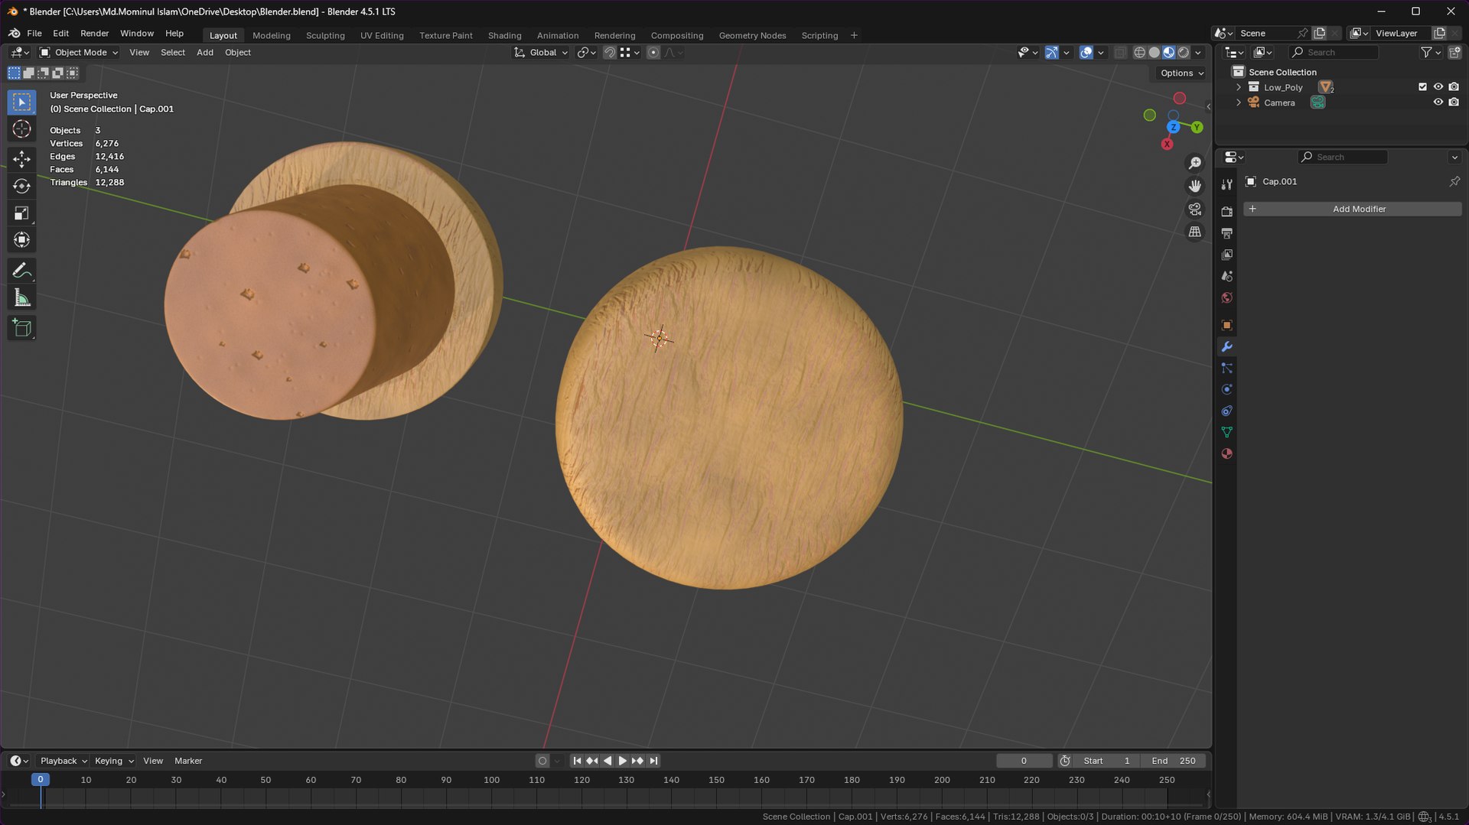
Task: Open the Outliner filter dropdown
Action: tap(1431, 52)
